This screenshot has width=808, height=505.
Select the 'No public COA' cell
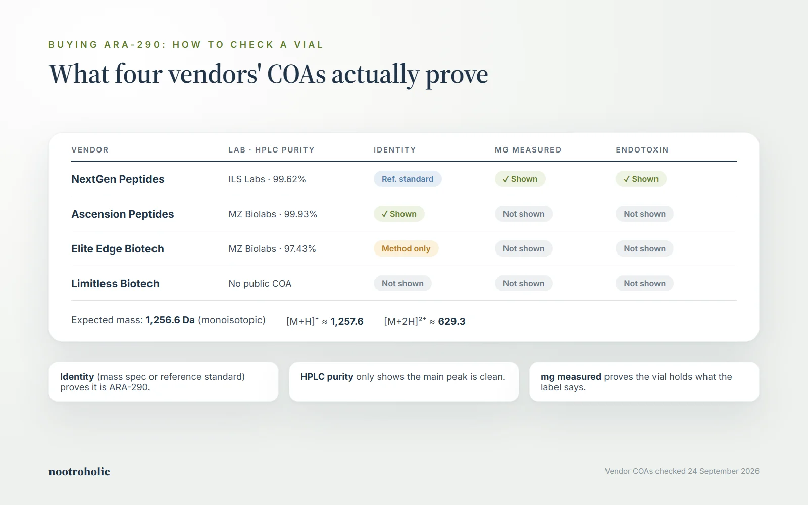tap(260, 284)
